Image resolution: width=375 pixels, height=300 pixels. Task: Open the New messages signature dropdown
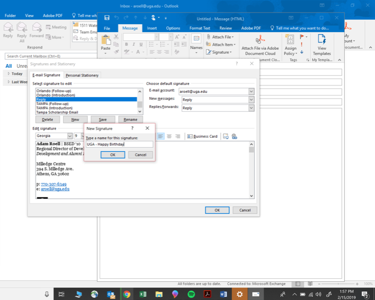point(251,99)
